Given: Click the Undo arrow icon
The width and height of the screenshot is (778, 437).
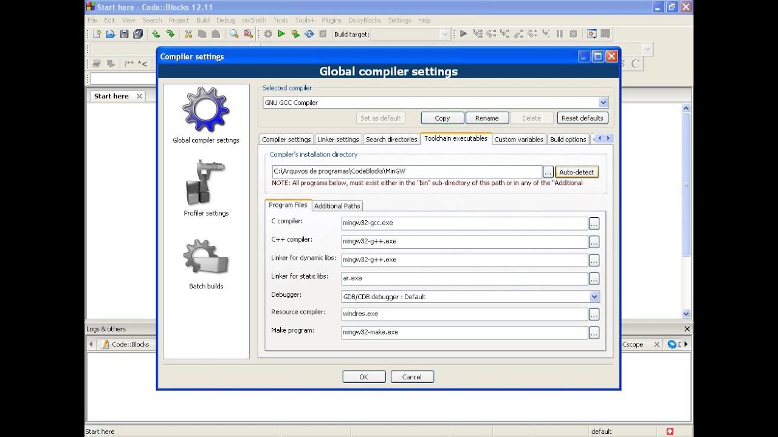Looking at the screenshot, I should (x=156, y=34).
